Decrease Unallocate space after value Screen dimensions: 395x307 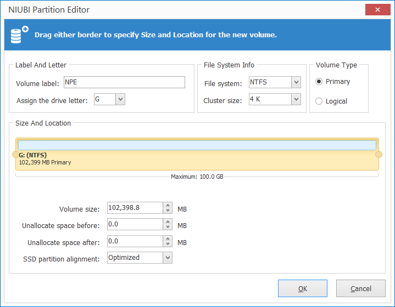(x=168, y=245)
